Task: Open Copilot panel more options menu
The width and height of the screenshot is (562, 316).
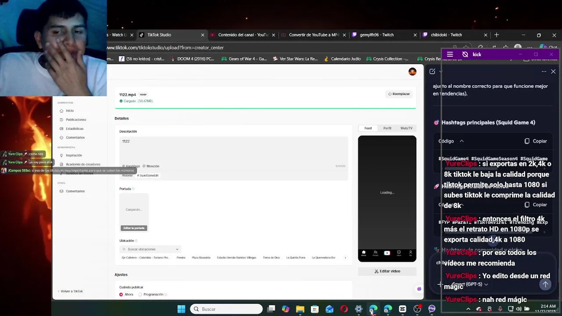Action: coord(544,72)
